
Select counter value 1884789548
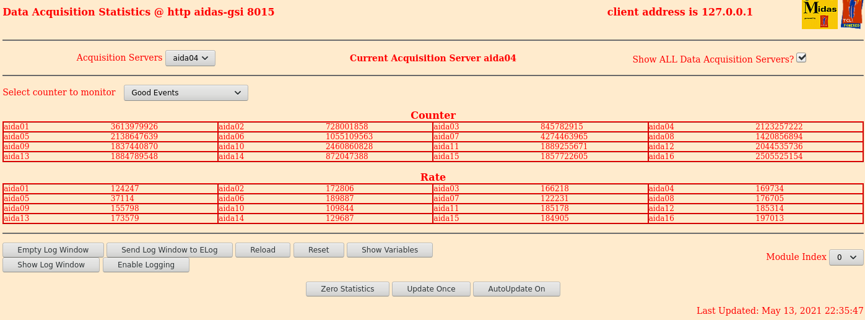click(134, 157)
